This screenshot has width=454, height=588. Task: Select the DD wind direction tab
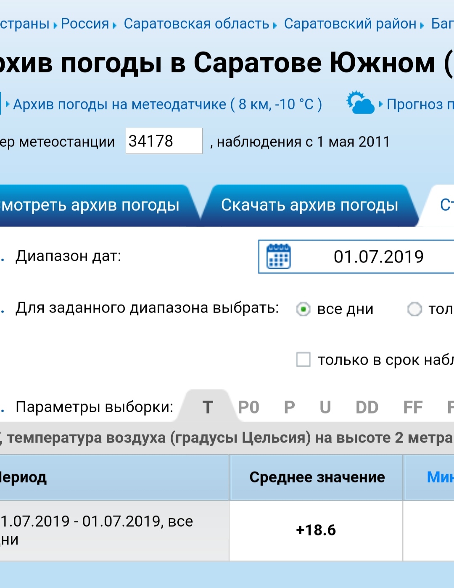367,407
